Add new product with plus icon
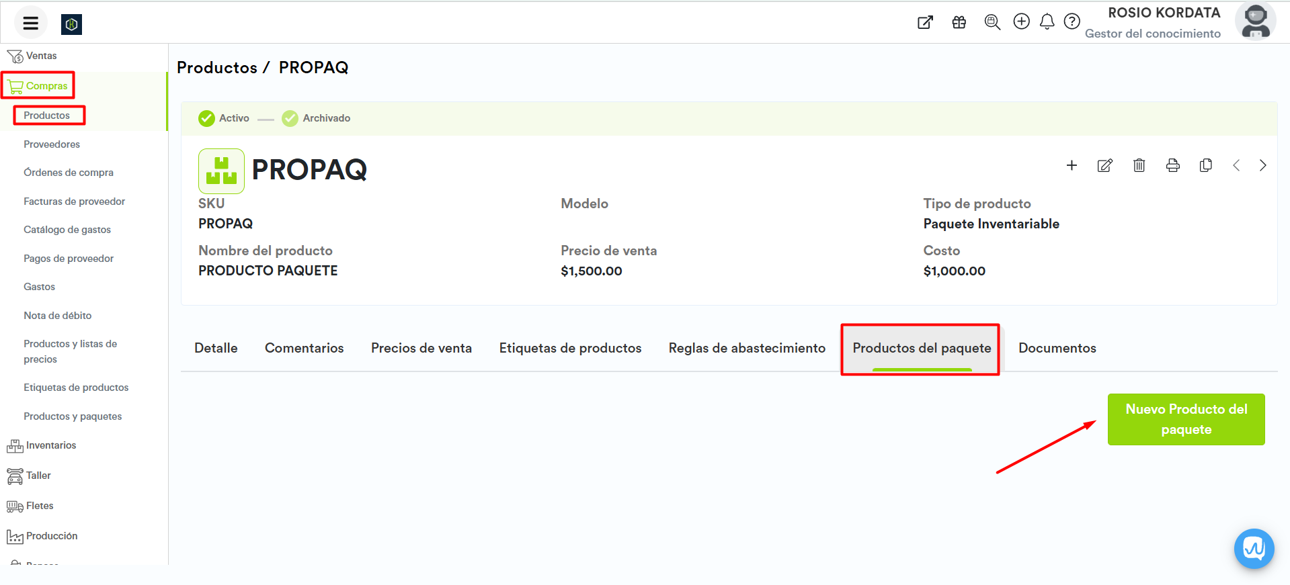 (1072, 166)
